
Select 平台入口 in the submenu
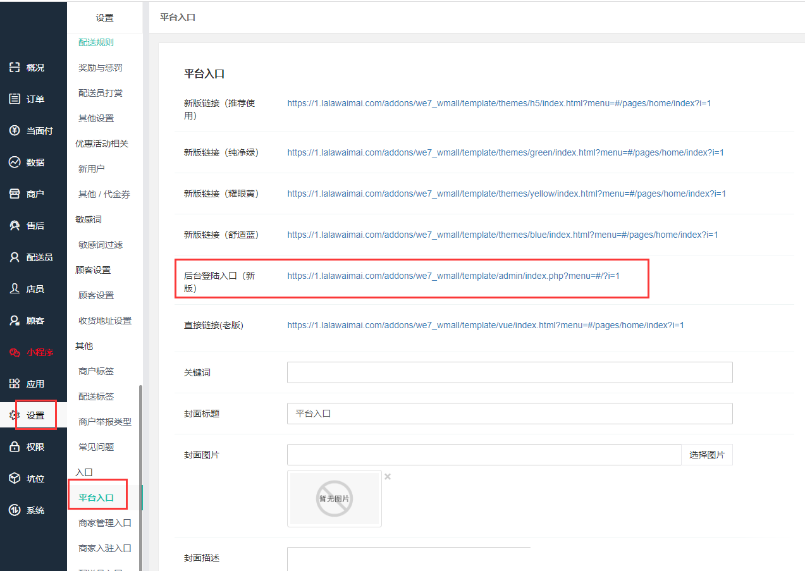click(x=96, y=498)
